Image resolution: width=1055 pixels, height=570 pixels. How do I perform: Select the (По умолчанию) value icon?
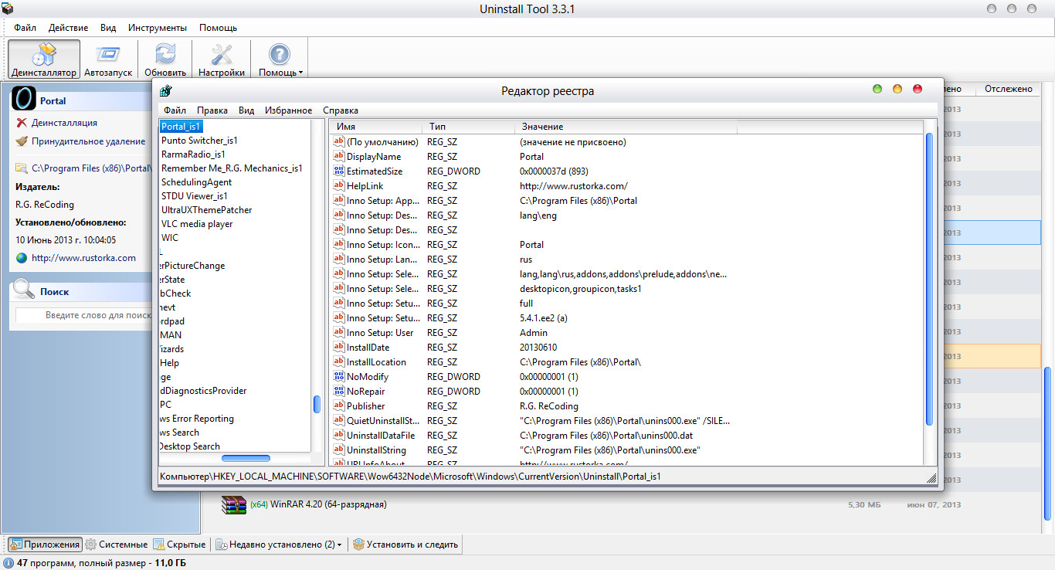click(x=338, y=142)
